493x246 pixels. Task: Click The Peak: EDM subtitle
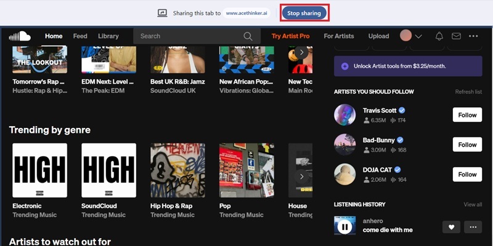(103, 90)
